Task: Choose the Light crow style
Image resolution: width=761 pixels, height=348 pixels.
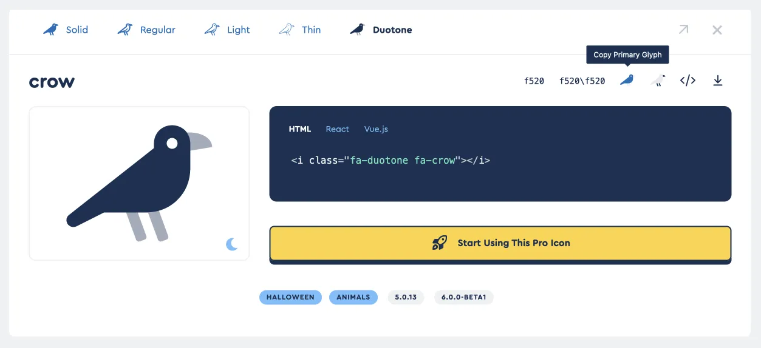Action: [x=227, y=30]
